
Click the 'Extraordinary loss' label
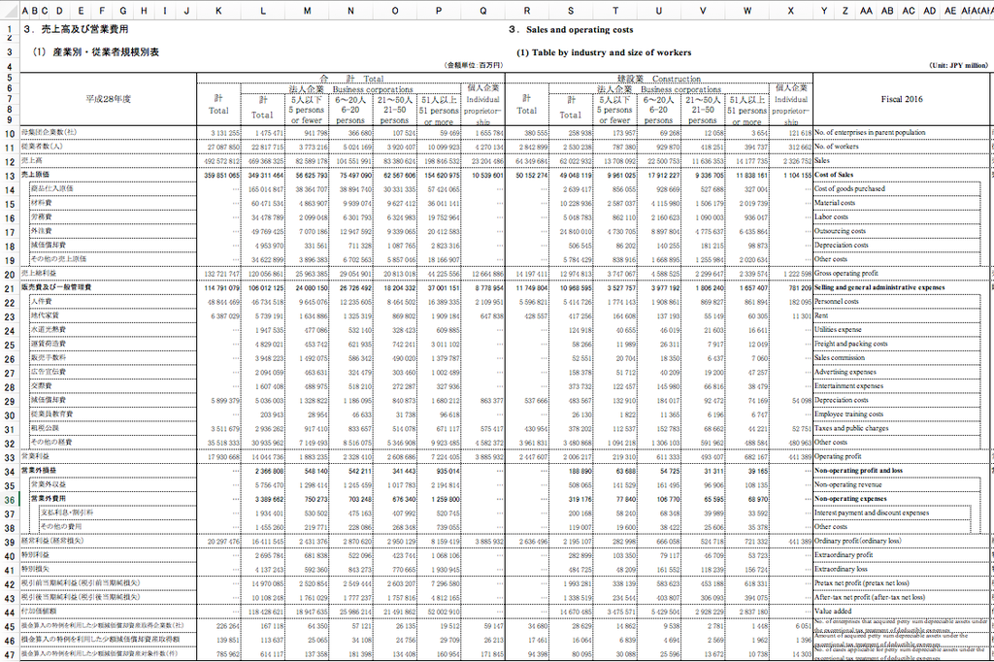pos(840,569)
